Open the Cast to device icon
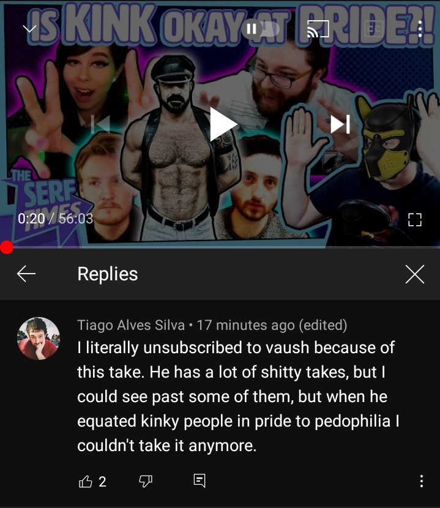 (318, 29)
